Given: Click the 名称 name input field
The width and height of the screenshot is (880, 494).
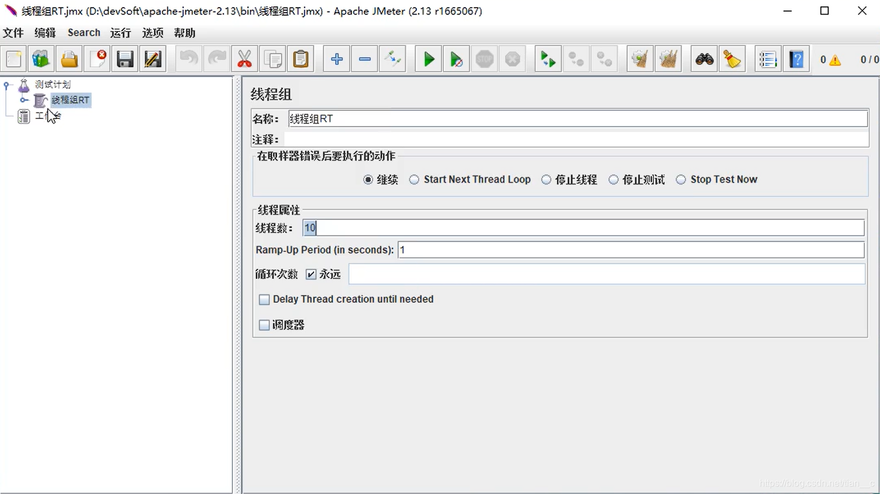Looking at the screenshot, I should [x=578, y=119].
